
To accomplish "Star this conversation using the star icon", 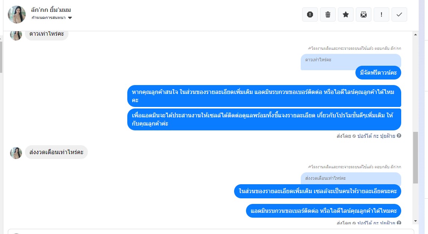I will coord(346,14).
